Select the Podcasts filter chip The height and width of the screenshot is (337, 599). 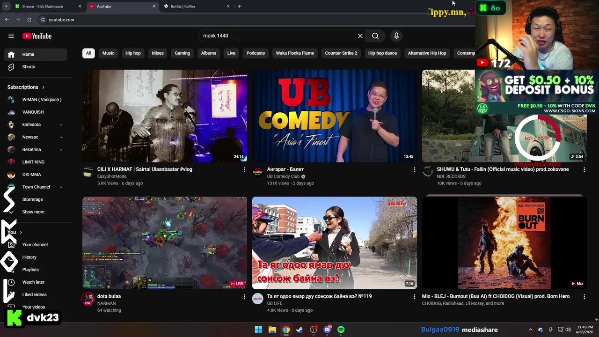tap(256, 53)
